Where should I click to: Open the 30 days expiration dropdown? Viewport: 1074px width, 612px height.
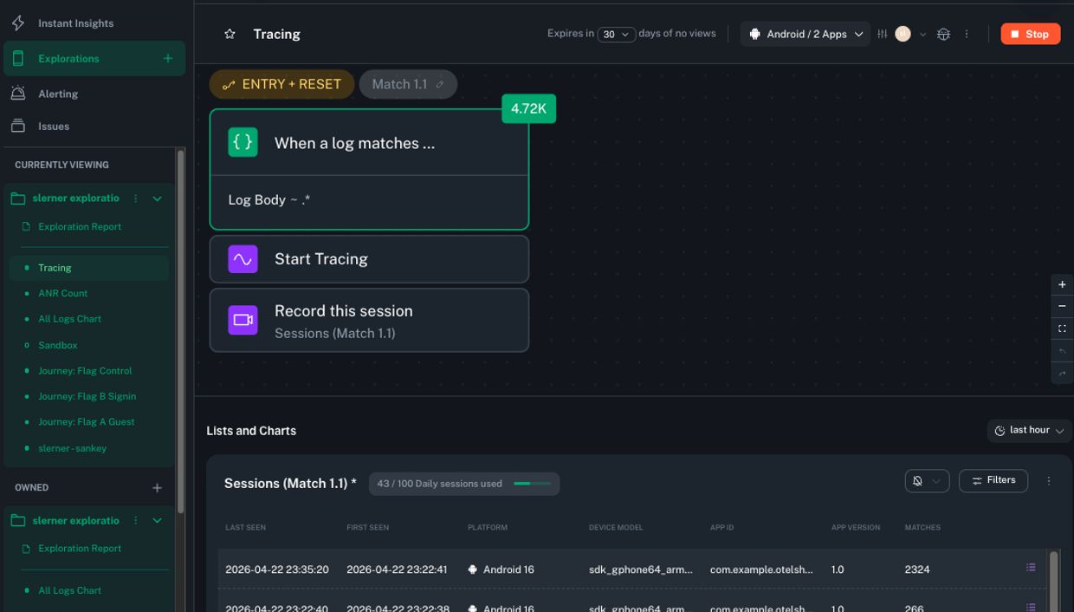616,33
